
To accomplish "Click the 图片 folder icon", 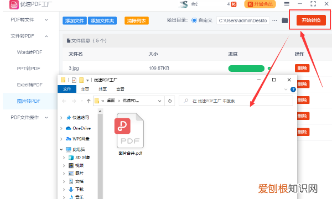I will point(71,174).
